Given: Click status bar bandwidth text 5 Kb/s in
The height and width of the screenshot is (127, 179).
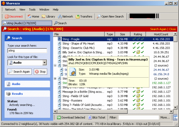Looking at the screenshot, I should point(142,124).
